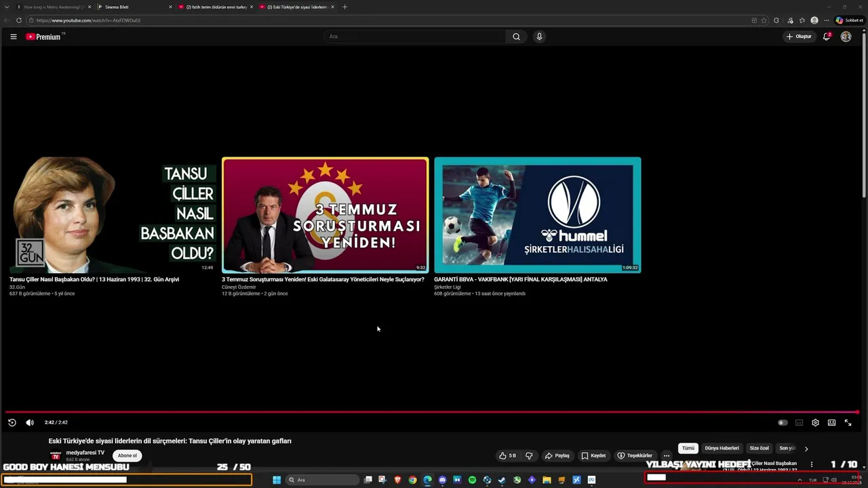Click the Oluştur create button
Image resolution: width=868 pixels, height=488 pixels.
(x=799, y=37)
